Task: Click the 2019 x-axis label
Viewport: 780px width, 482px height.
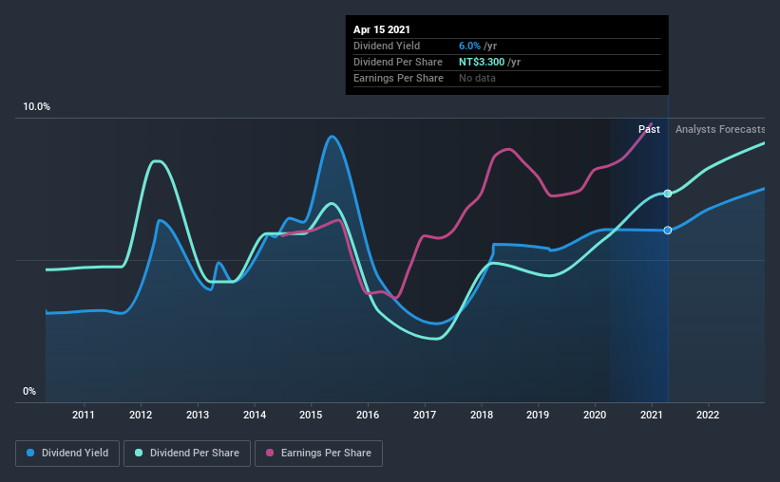Action: pyautogui.click(x=539, y=415)
